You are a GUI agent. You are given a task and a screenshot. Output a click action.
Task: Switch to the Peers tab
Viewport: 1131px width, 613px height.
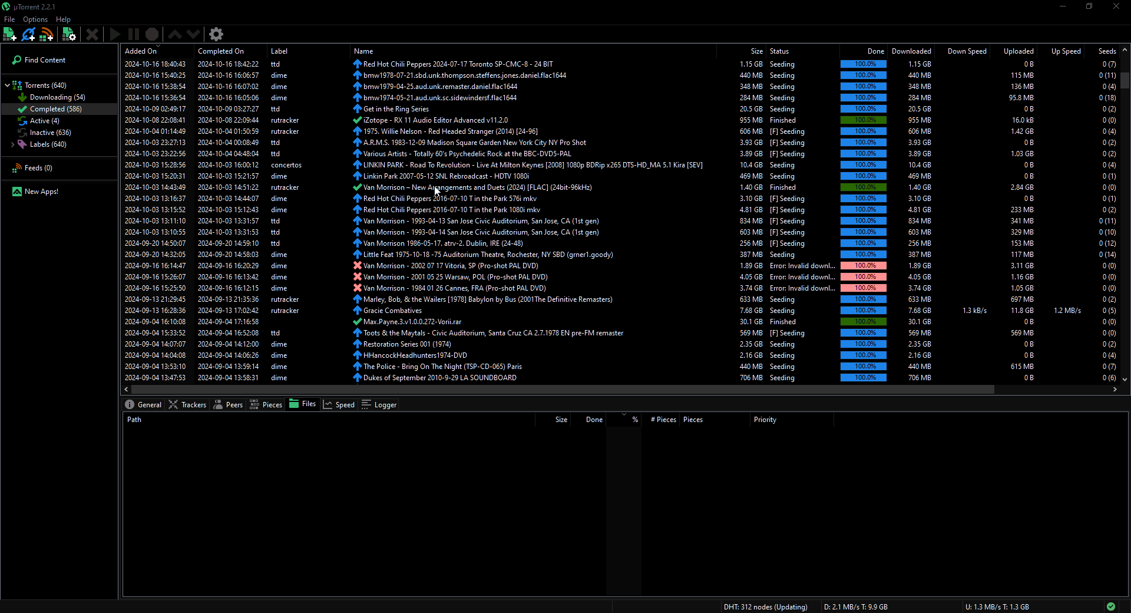(228, 405)
